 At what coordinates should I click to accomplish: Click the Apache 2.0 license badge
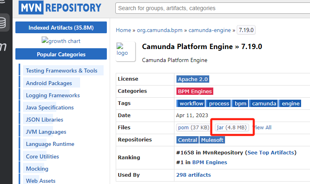coord(193,79)
